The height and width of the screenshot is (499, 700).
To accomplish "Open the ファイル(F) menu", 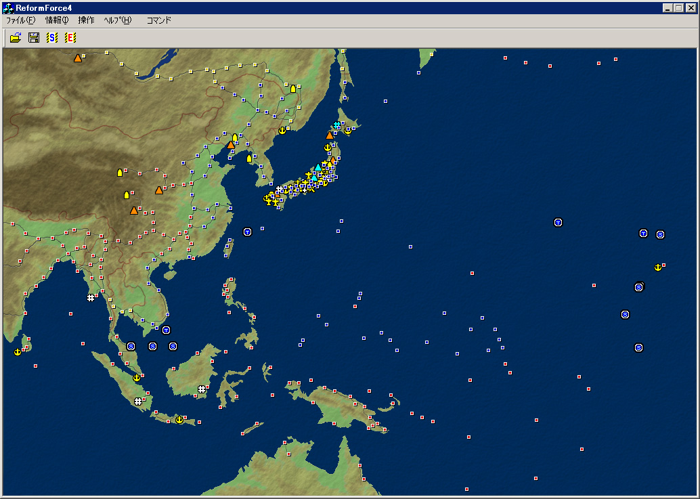I will pyautogui.click(x=20, y=20).
